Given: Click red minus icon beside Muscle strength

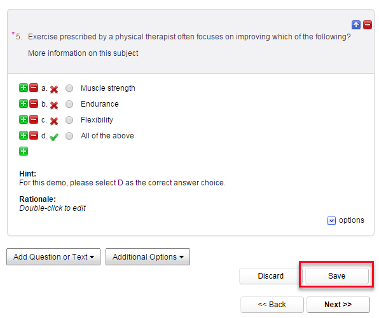Looking at the screenshot, I should (34, 88).
